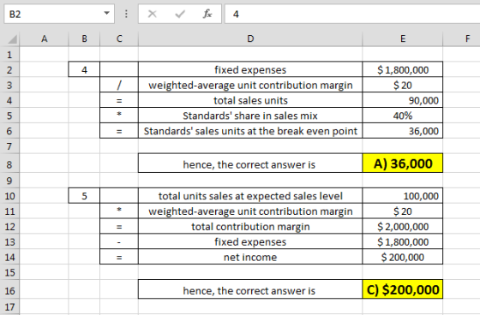Click the minus sign cell in C13
This screenshot has height=315, width=480.
pyautogui.click(x=119, y=241)
